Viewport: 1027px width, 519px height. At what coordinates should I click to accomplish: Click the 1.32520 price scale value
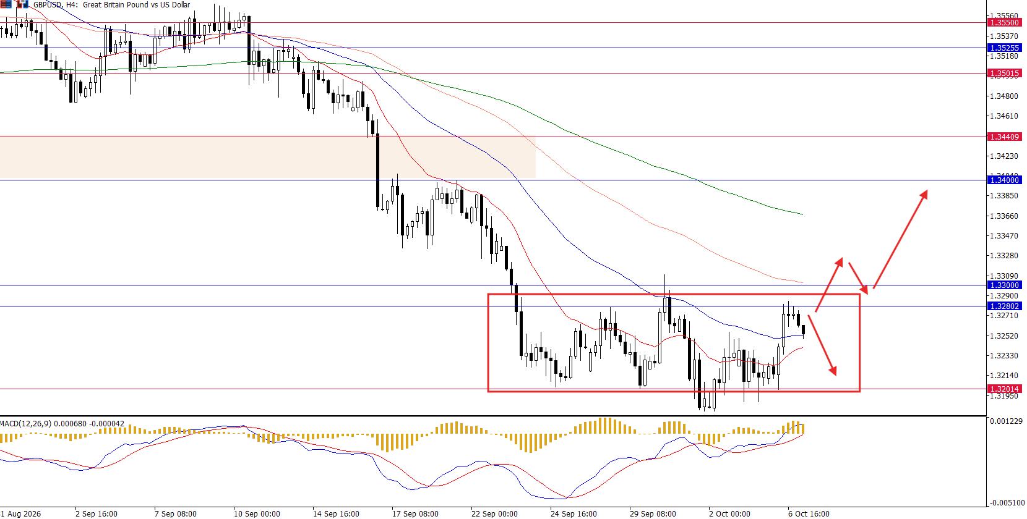pos(1003,335)
